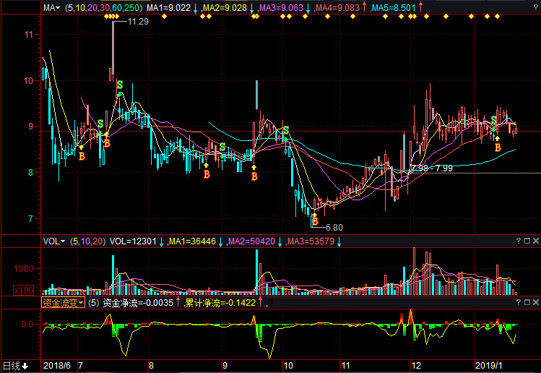Click the MA5=8.501 cyan line legend
Image resolution: width=541 pixels, height=373 pixels.
394,8
